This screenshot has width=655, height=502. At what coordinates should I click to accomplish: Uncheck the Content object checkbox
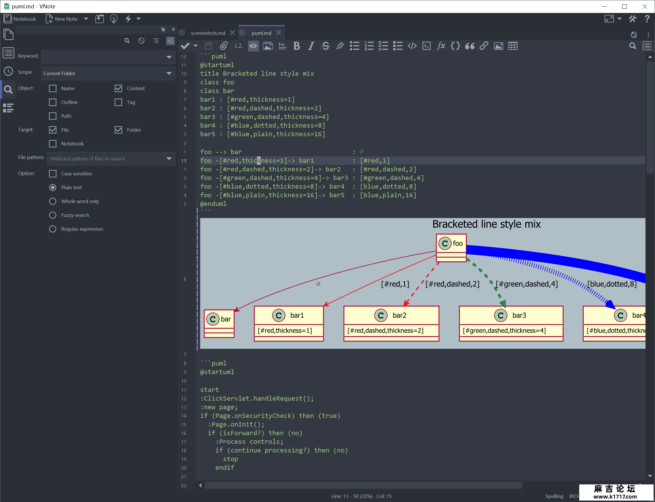[x=118, y=88]
